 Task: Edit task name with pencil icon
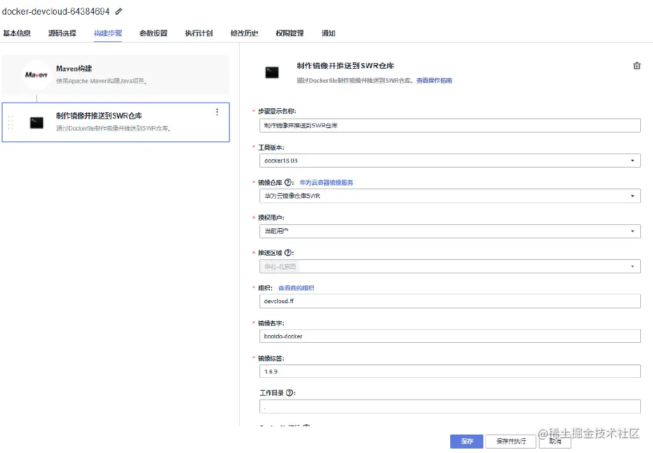point(119,11)
